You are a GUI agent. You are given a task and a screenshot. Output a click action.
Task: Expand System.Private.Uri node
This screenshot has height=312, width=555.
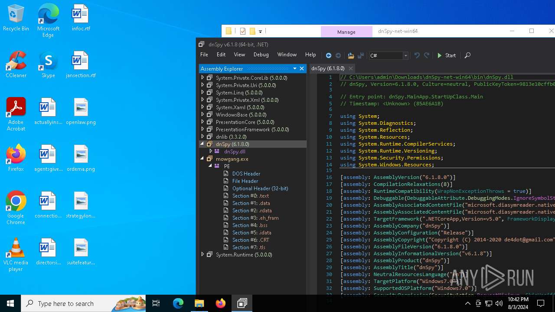pyautogui.click(x=202, y=85)
